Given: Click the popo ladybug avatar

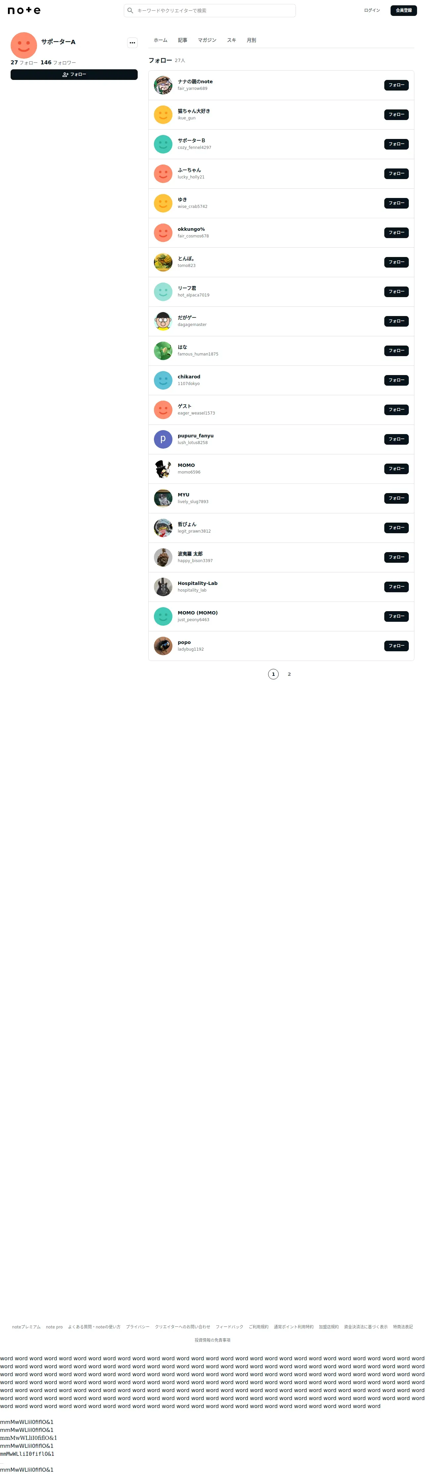Looking at the screenshot, I should point(163,646).
